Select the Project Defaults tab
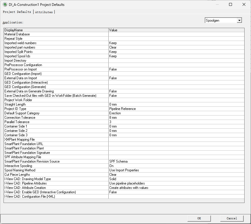The height and width of the screenshot is (224, 251). (17, 12)
